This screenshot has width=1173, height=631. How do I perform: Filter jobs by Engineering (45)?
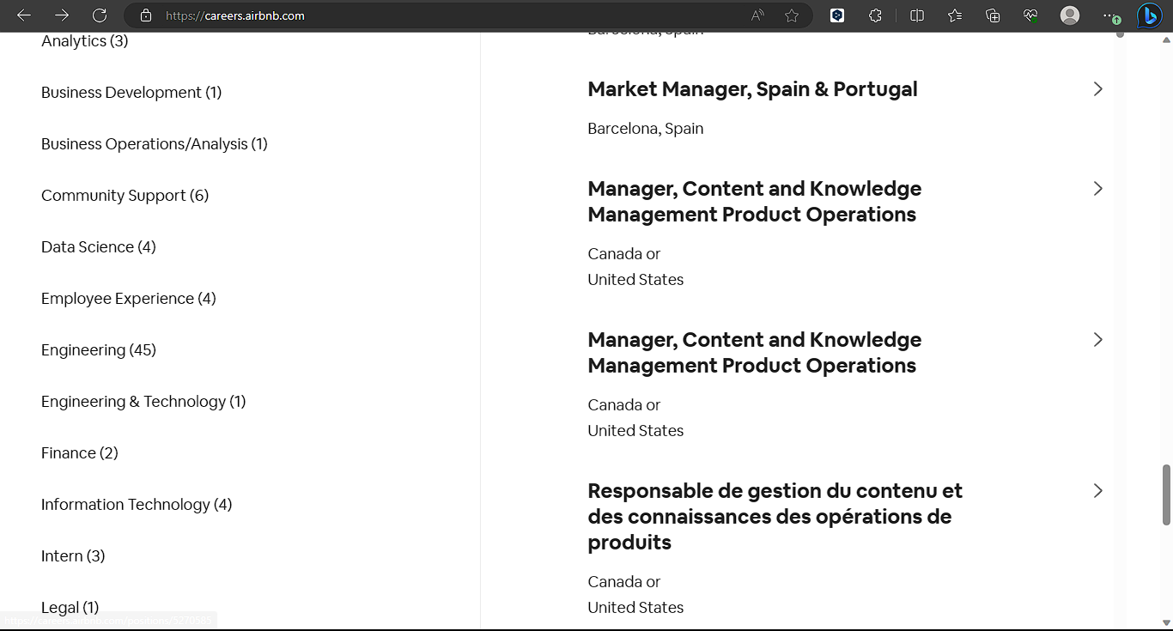click(99, 350)
